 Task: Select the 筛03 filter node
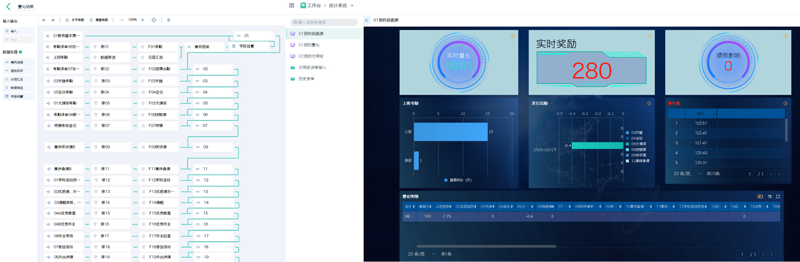pos(111,80)
